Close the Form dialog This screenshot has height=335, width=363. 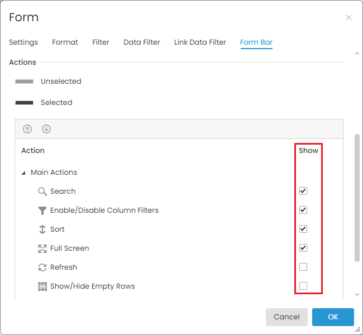click(x=348, y=18)
